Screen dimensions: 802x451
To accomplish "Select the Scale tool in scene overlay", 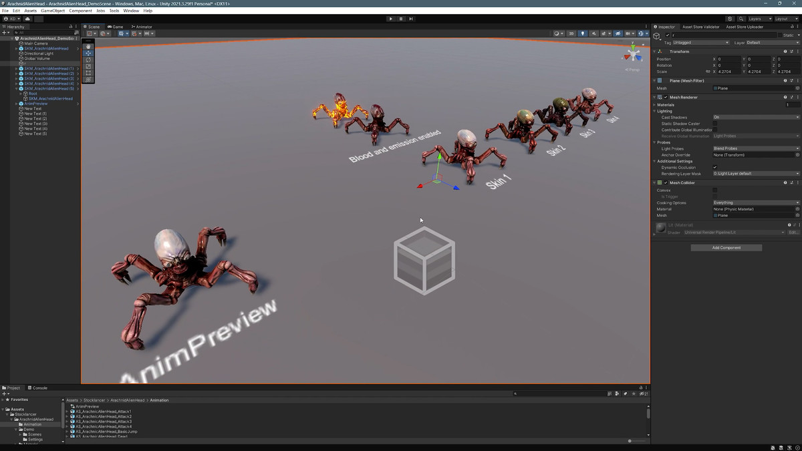I will coord(88,66).
